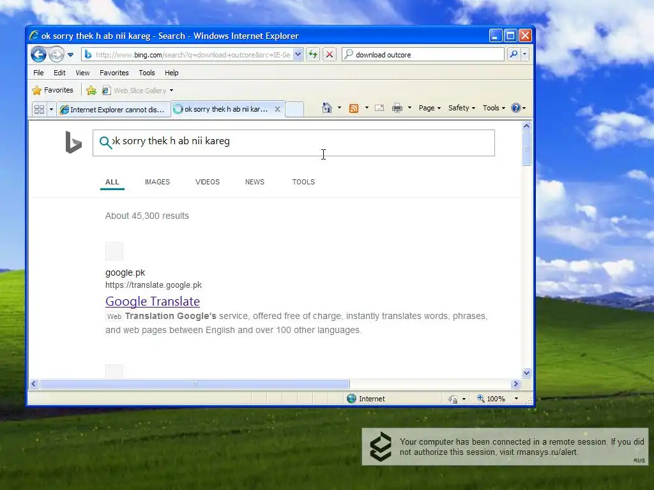The height and width of the screenshot is (490, 654).
Task: Click the google.pk favicon placeholder
Action: tap(114, 251)
